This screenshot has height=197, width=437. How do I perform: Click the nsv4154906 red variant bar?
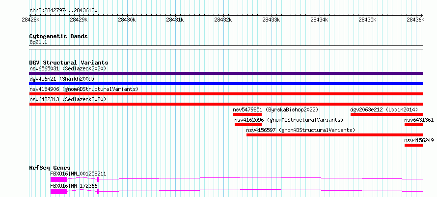226,94
